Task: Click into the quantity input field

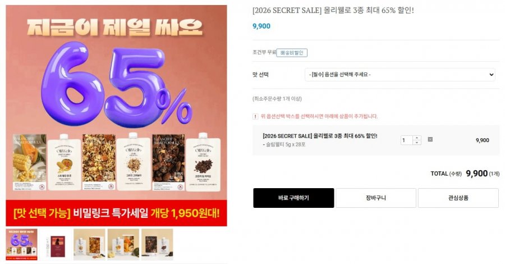Action: pos(407,140)
